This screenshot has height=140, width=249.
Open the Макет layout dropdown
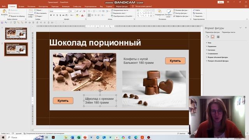pos(38,10)
